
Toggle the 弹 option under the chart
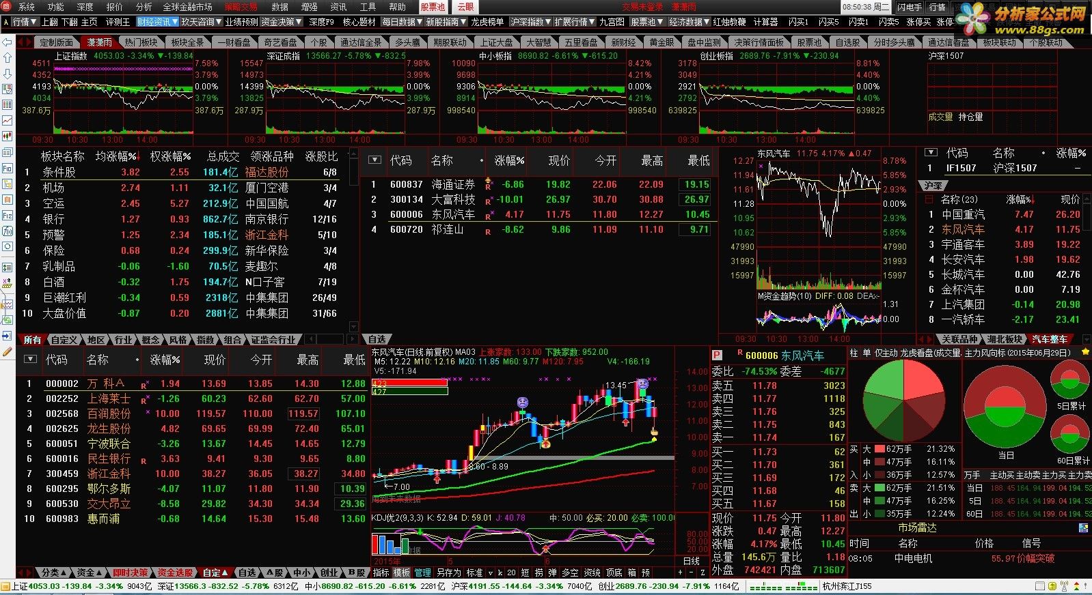point(552,572)
